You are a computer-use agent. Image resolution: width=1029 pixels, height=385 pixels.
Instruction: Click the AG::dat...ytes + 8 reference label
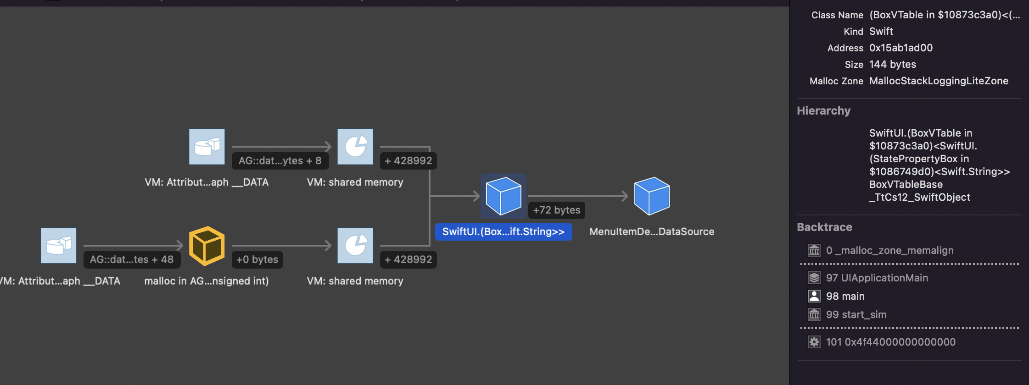coord(280,161)
